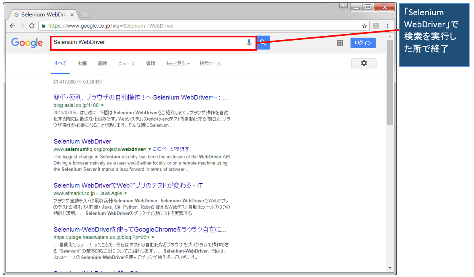474x277 pixels.
Task: Click the extension icon beside the star
Action: click(376, 26)
